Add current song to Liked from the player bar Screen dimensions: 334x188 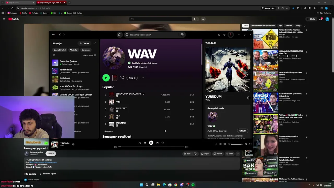coord(73,144)
